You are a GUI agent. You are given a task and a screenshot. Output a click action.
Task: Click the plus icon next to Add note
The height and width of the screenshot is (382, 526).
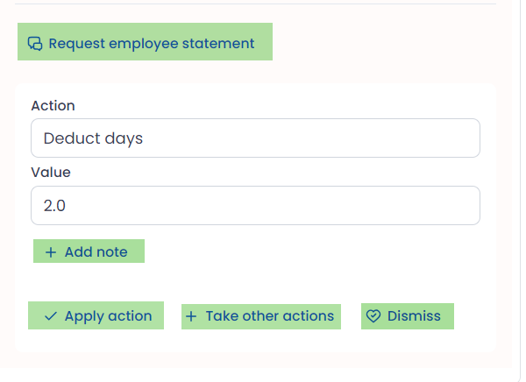[51, 252]
